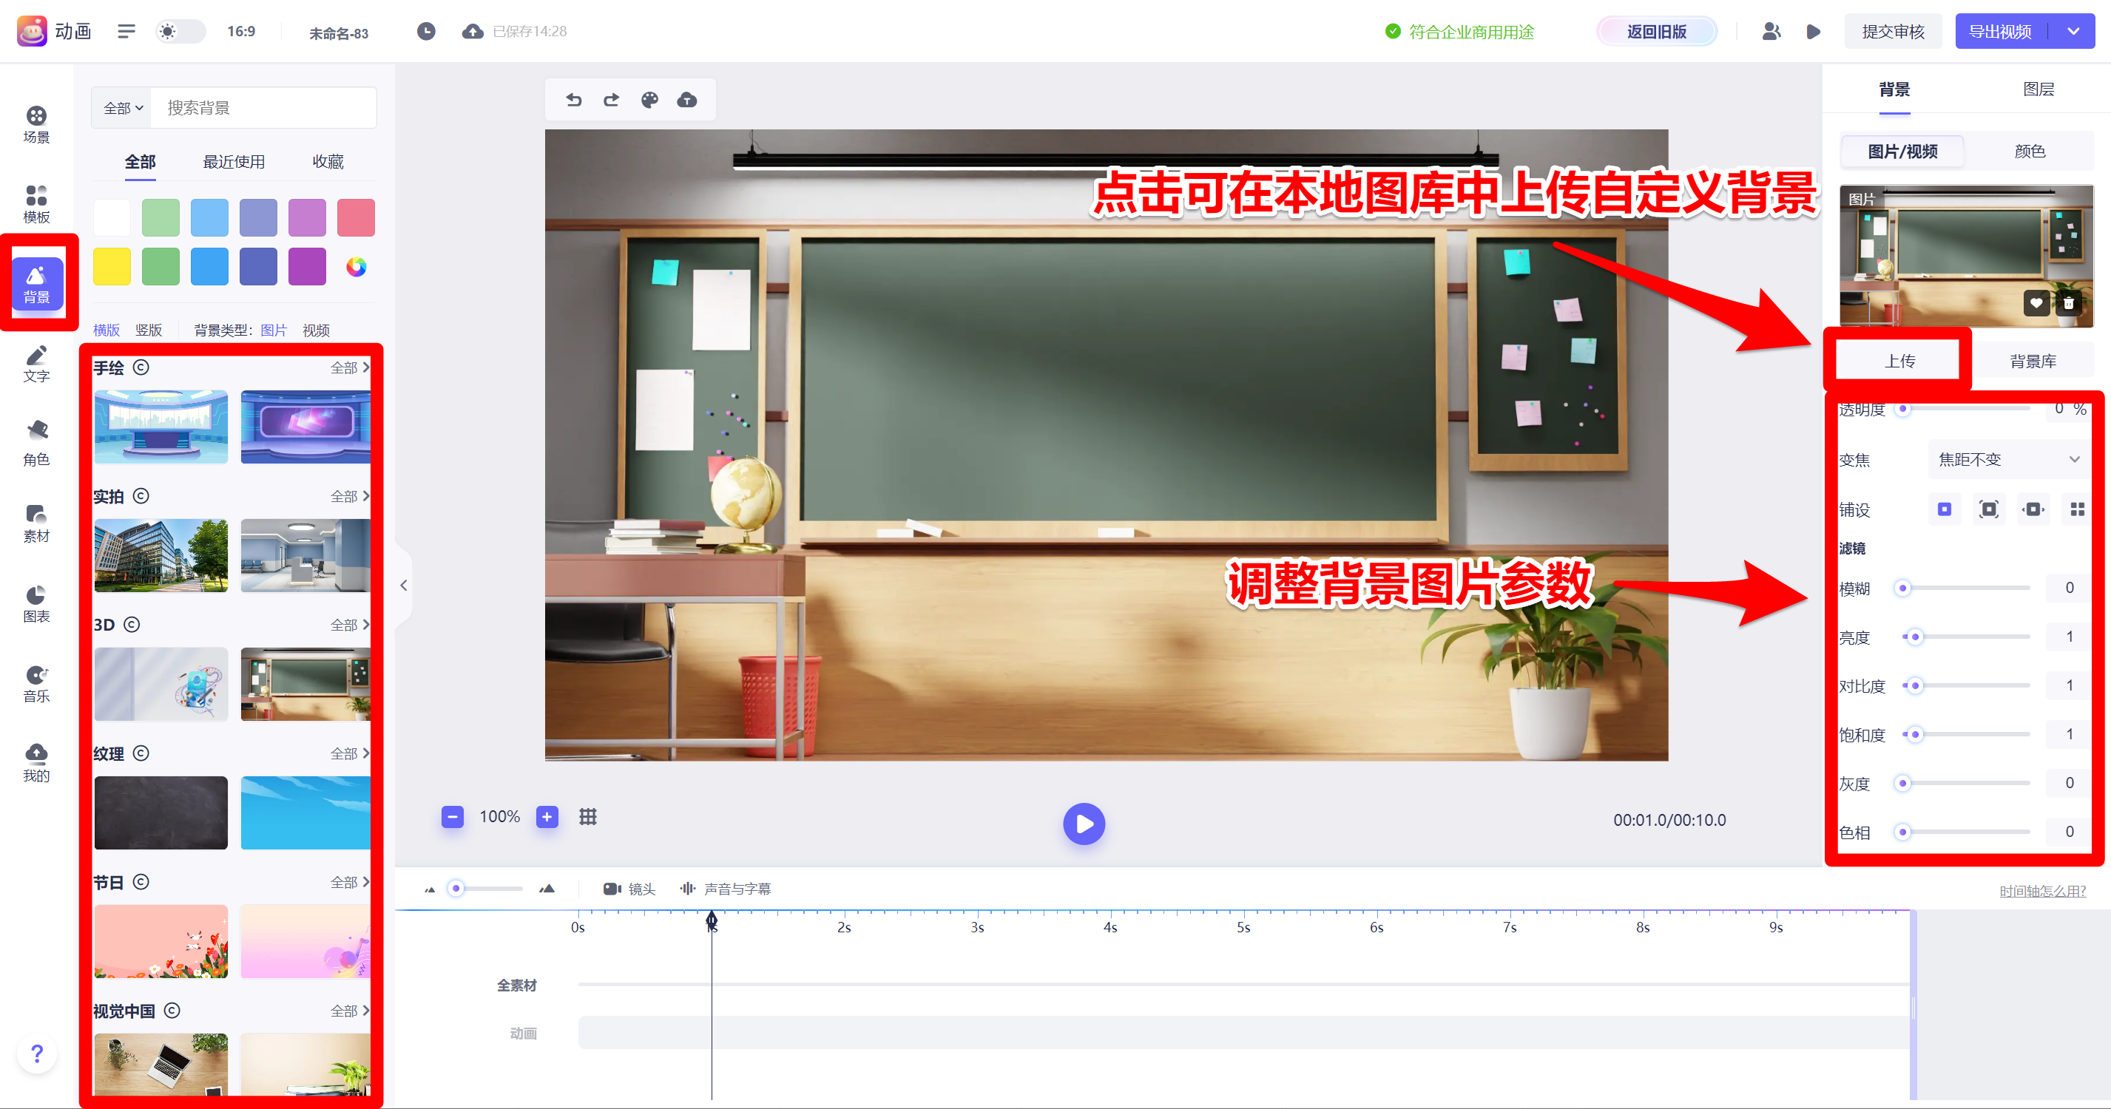The image size is (2111, 1109).
Task: Click the 导出视频 button
Action: 2000,31
